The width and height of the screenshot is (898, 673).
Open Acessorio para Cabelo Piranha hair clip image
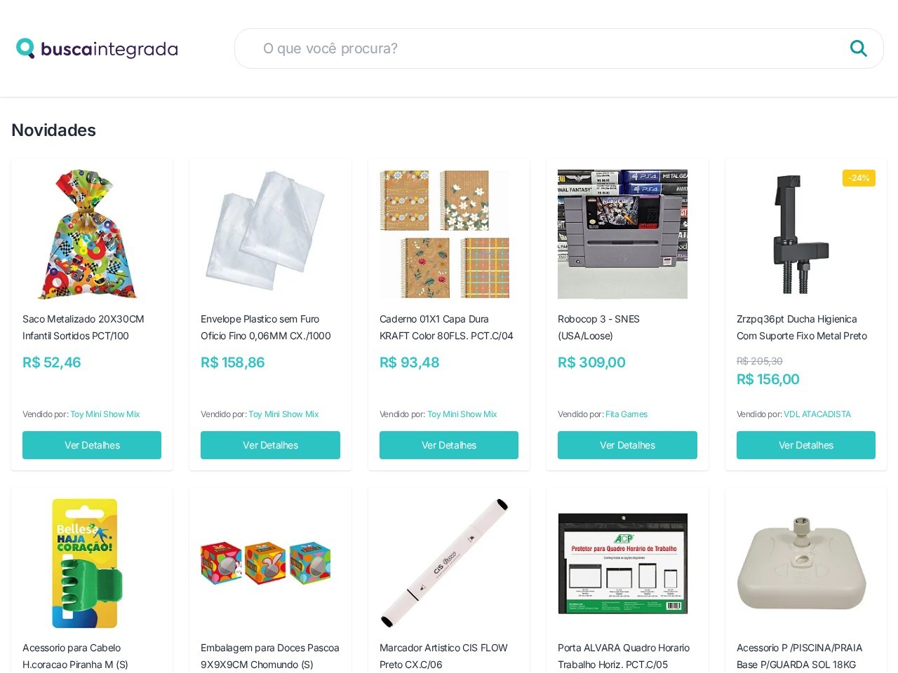pyautogui.click(x=87, y=563)
